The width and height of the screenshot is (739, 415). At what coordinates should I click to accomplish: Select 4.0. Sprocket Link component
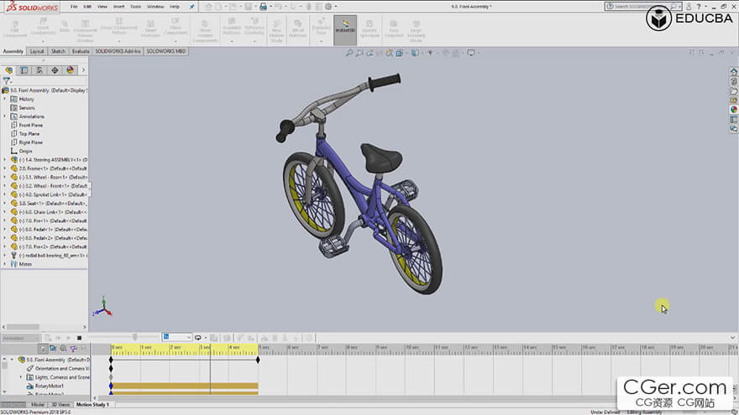(49, 195)
